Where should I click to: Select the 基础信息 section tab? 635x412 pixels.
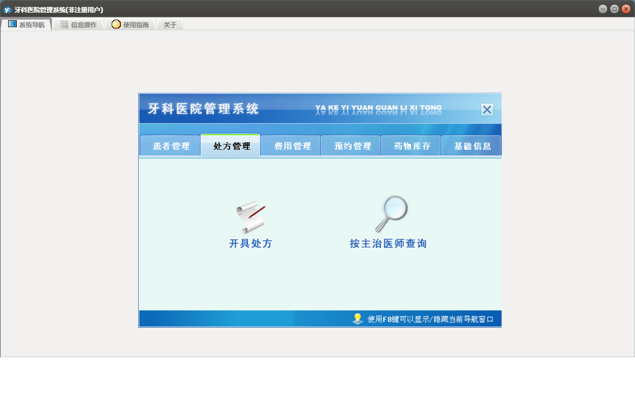coord(472,146)
